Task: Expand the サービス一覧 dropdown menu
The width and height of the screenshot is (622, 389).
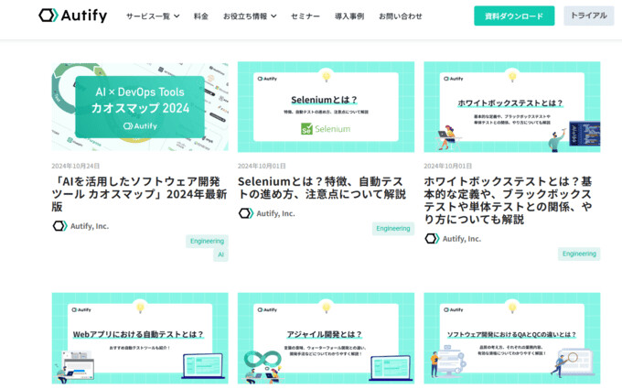Action: (x=153, y=16)
